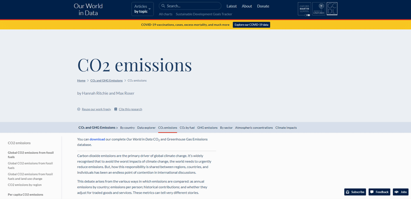Click the University of Oxford logo

[319, 9]
